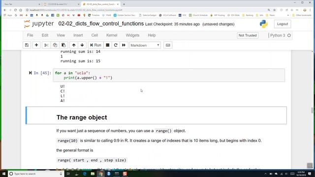Click the Windows search box
Image resolution: width=315 pixels, height=177 pixels.
coord(36,174)
